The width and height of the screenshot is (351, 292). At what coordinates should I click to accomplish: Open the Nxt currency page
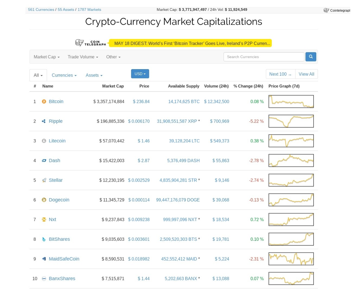pos(52,220)
